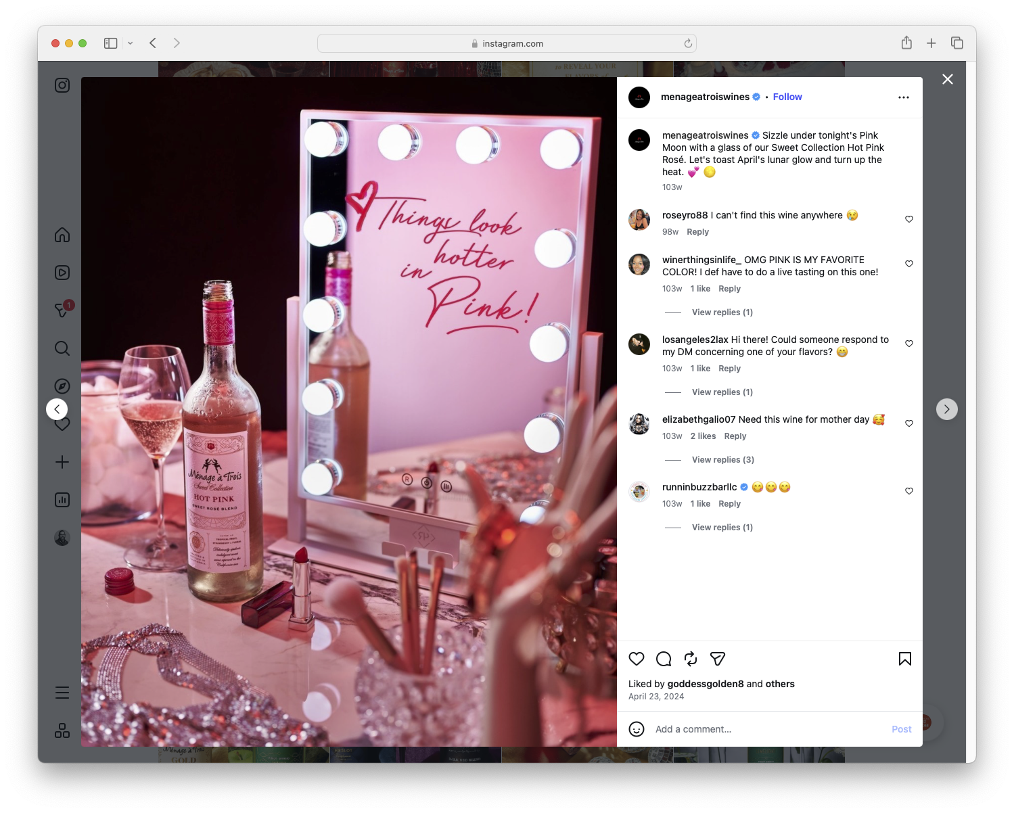Click the share post paper plane icon
Screen dimensions: 1014x813
pos(717,659)
